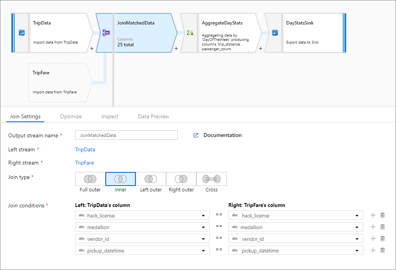
Task: Open the TripData left stream link
Action: click(85, 149)
